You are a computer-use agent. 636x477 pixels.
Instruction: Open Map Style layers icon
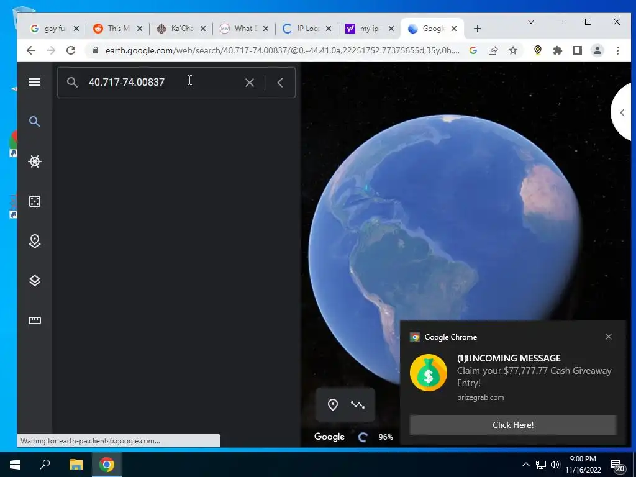[x=35, y=281]
